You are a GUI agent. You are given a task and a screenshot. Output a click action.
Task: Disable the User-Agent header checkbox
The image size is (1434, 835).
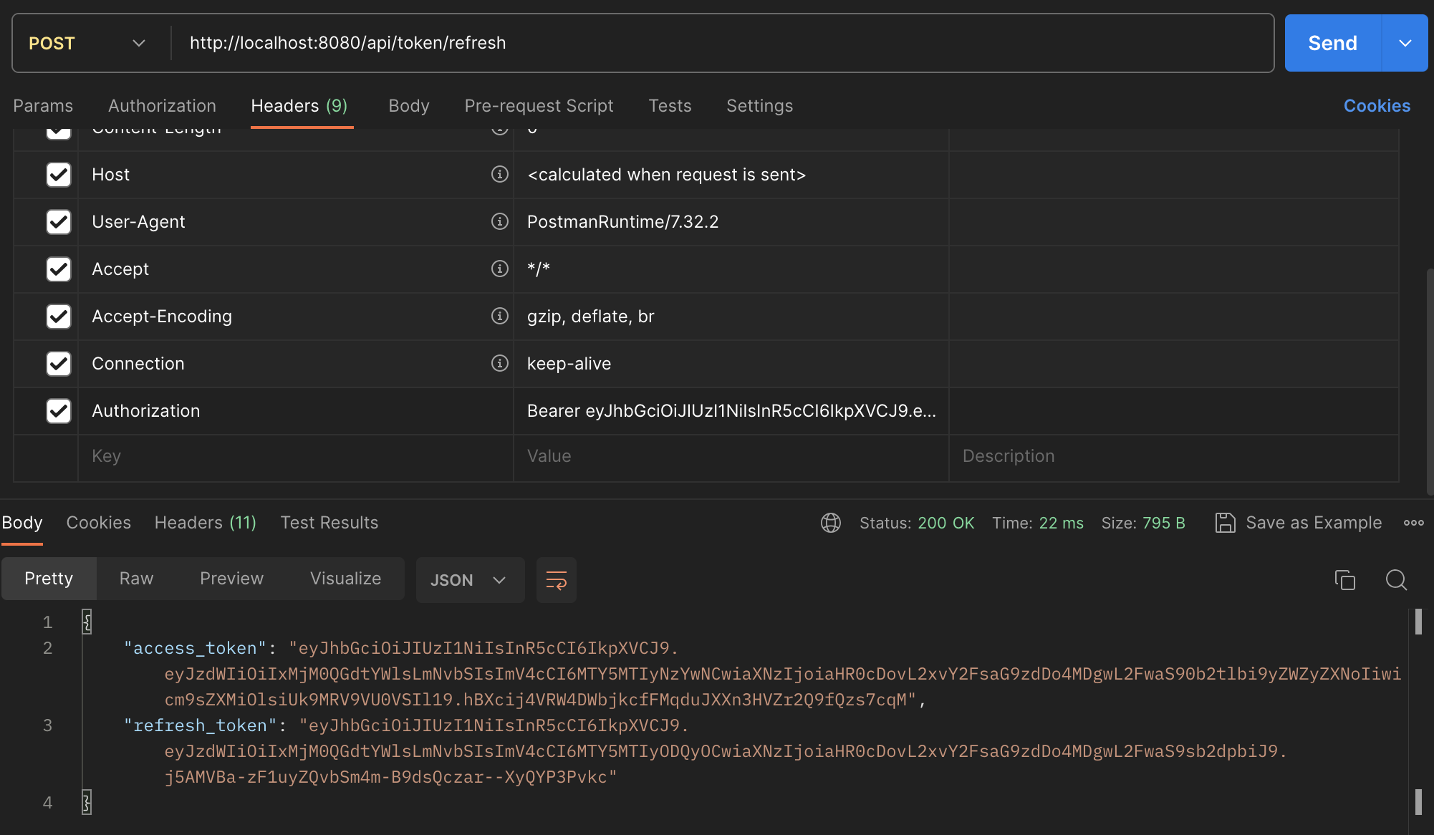click(59, 222)
